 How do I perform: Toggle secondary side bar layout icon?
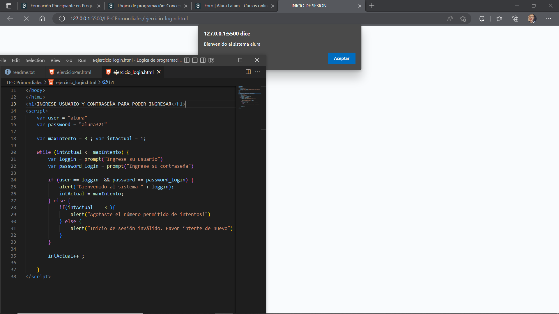tap(203, 60)
